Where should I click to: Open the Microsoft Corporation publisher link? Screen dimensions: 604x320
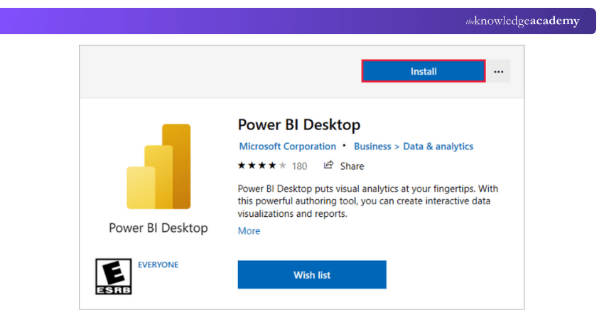287,146
